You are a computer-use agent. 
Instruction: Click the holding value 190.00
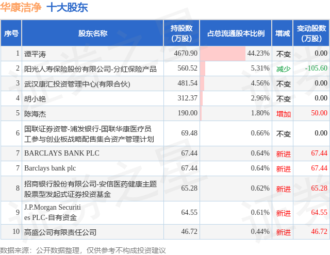187,113
